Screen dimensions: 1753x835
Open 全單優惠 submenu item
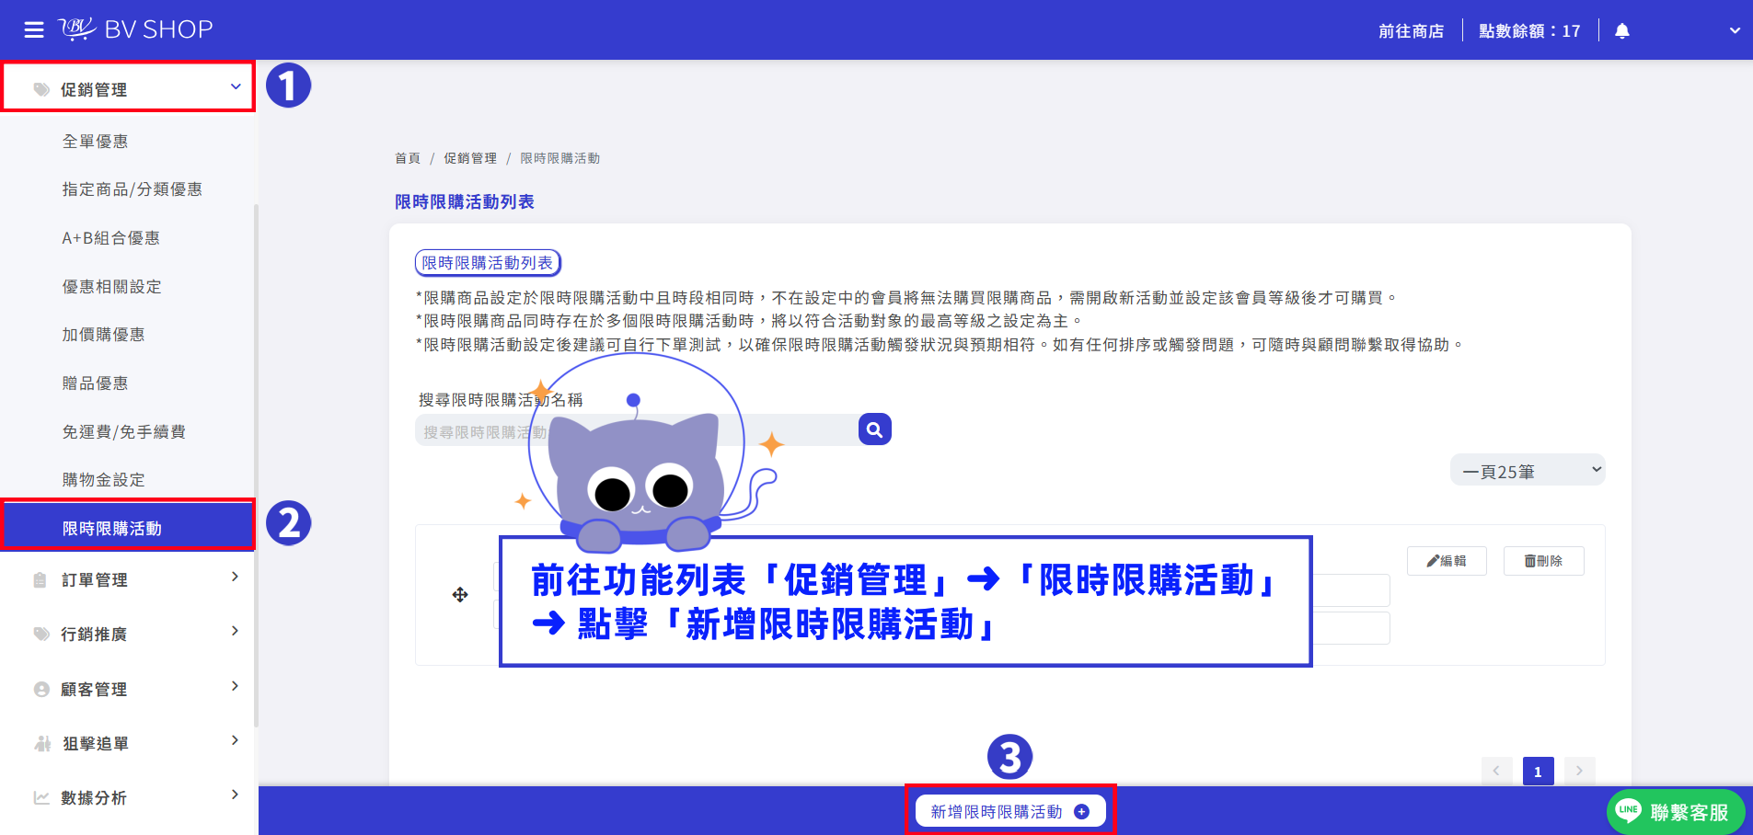click(x=96, y=142)
